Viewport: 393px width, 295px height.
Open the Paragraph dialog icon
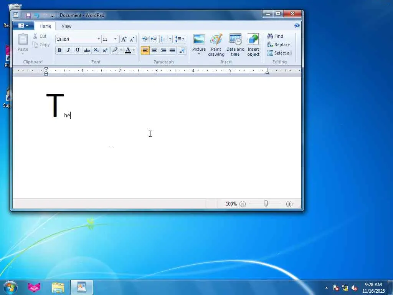tap(182, 50)
